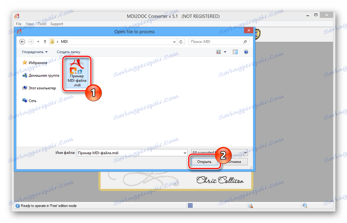
Task: Click the shield badge icon behind dialog
Action: pyautogui.click(x=258, y=34)
